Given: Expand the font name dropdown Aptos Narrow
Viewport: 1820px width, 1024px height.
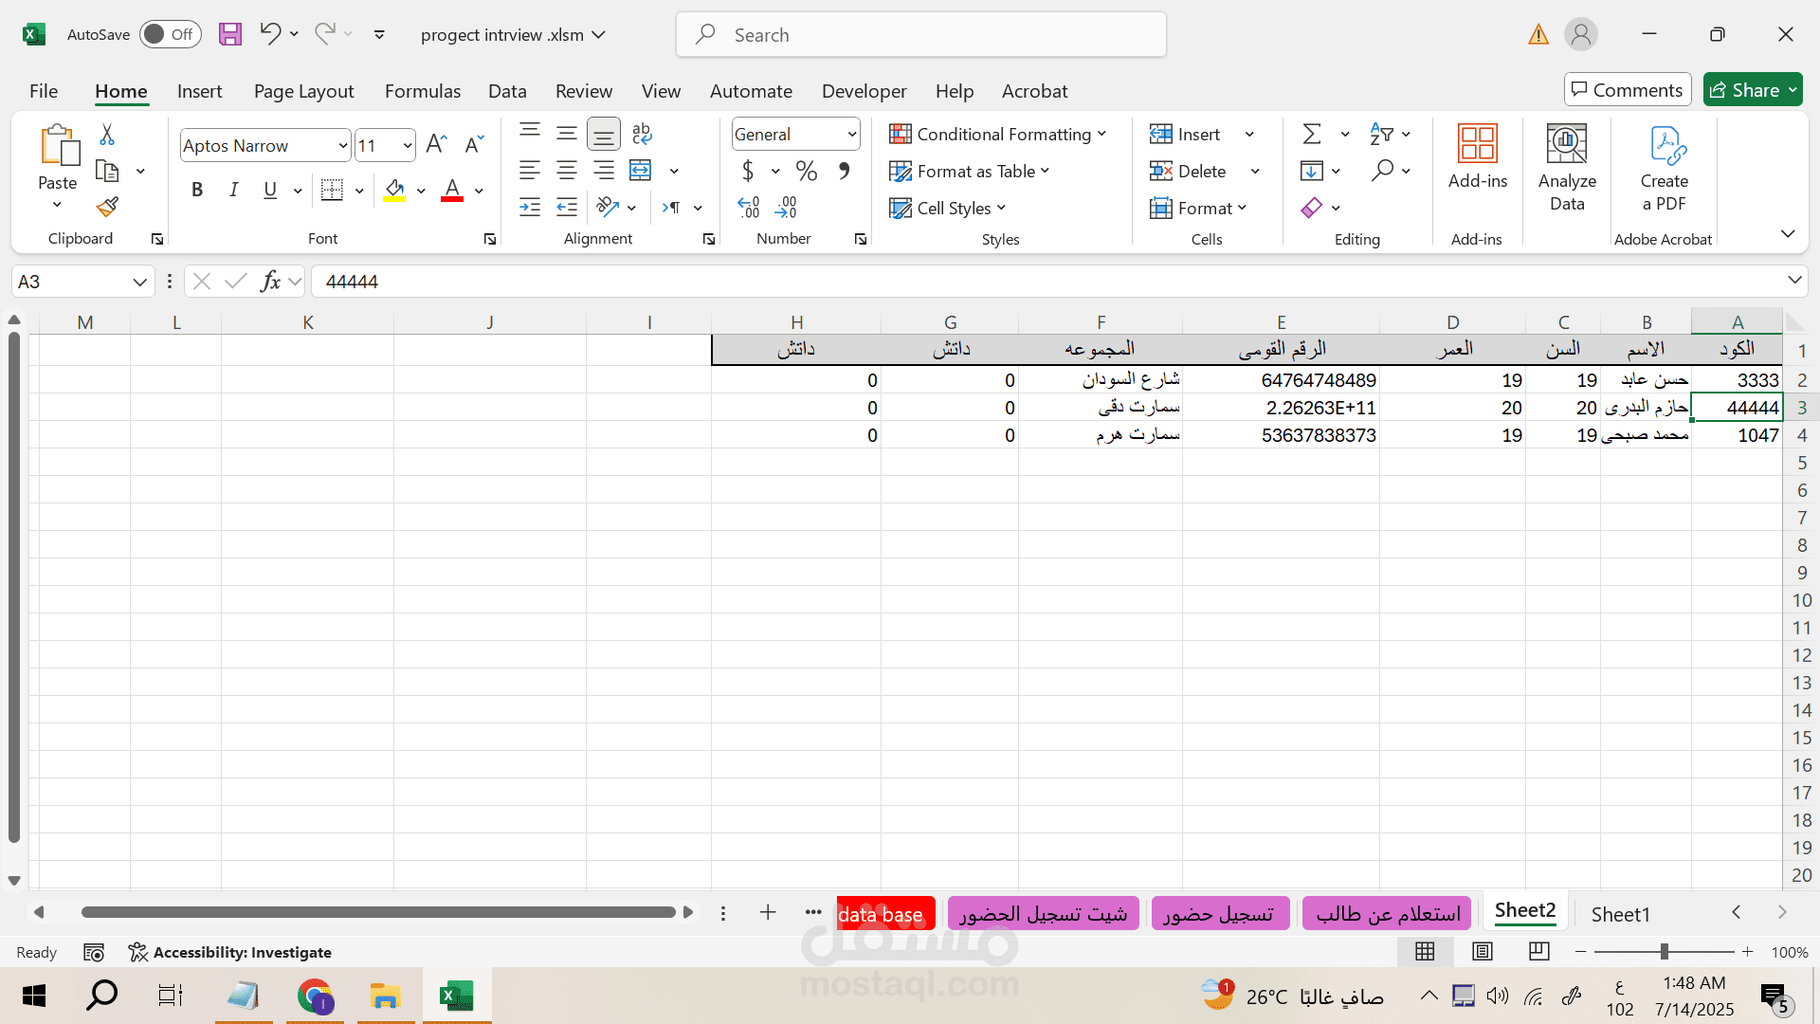Looking at the screenshot, I should (x=343, y=145).
